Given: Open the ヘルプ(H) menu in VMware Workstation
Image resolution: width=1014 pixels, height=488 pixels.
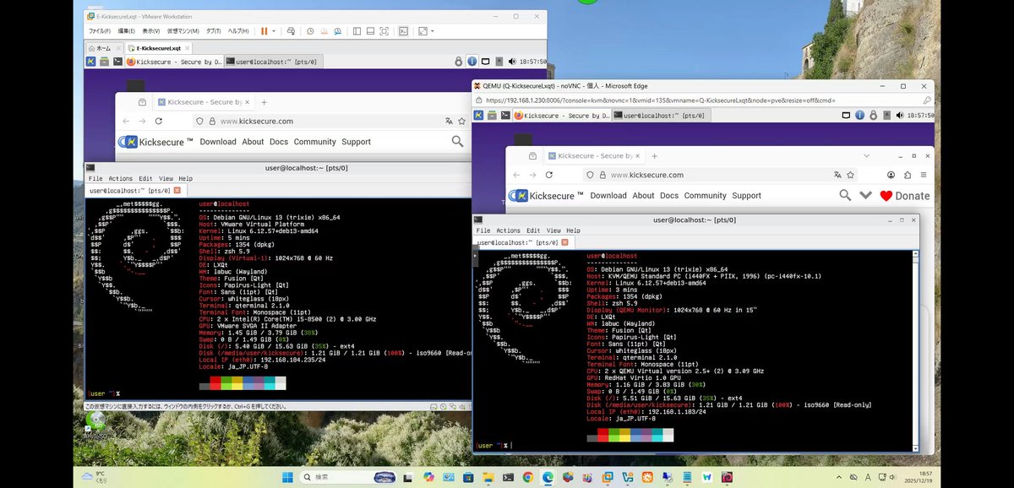Looking at the screenshot, I should coord(238,31).
